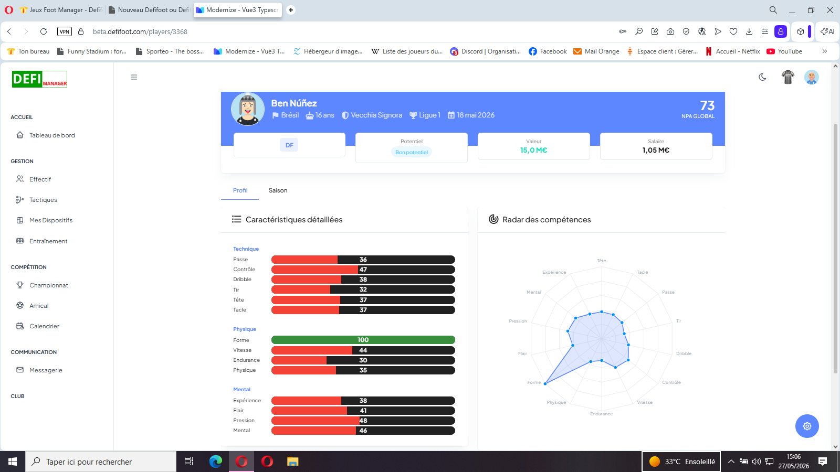Open File Explorer from taskbar
Screen dimensions: 840x472
292,462
